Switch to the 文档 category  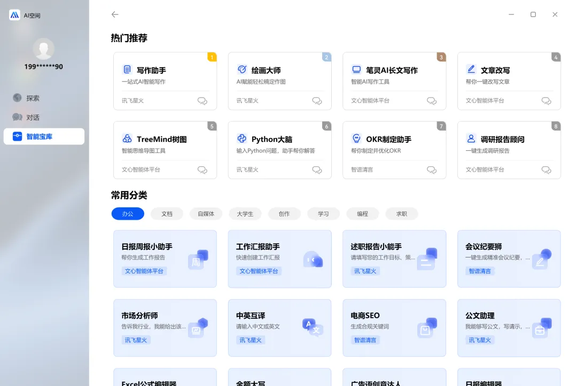167,214
